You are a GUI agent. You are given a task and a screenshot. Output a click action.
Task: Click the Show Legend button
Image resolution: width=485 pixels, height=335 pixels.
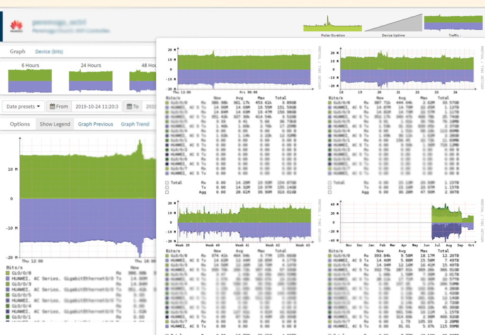coord(55,124)
